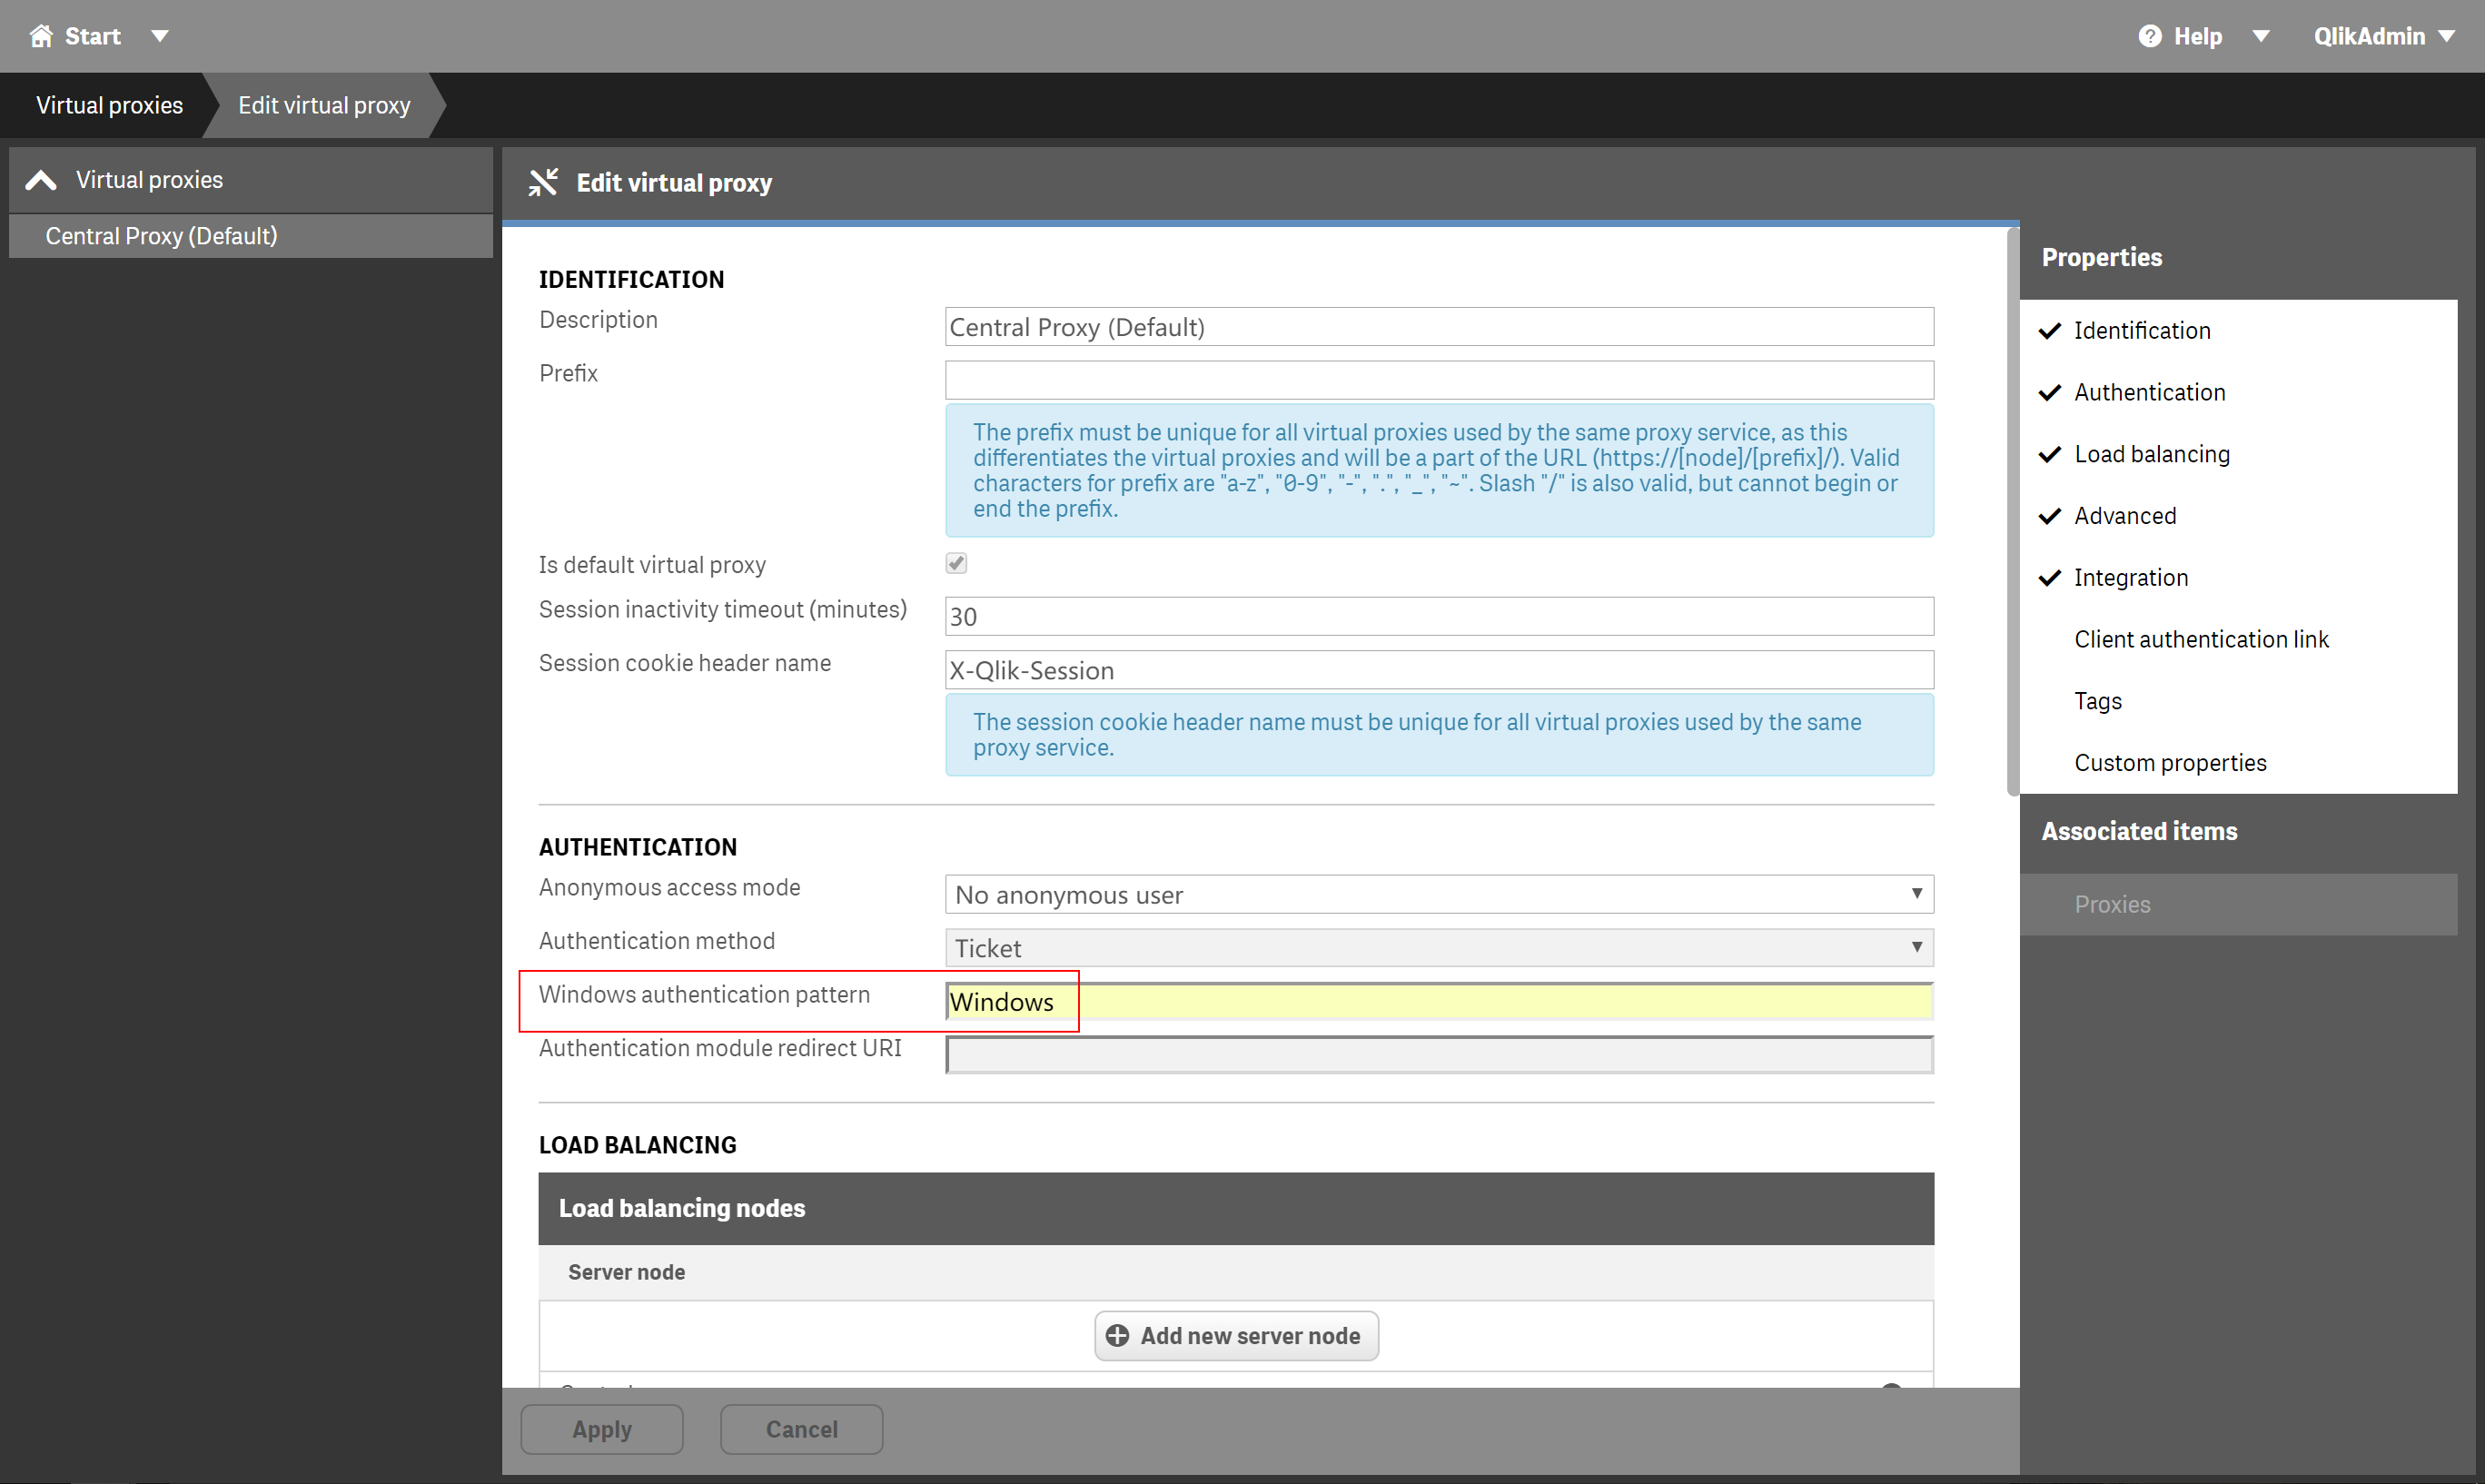Click the checkmark beside Identification property

coord(2049,330)
